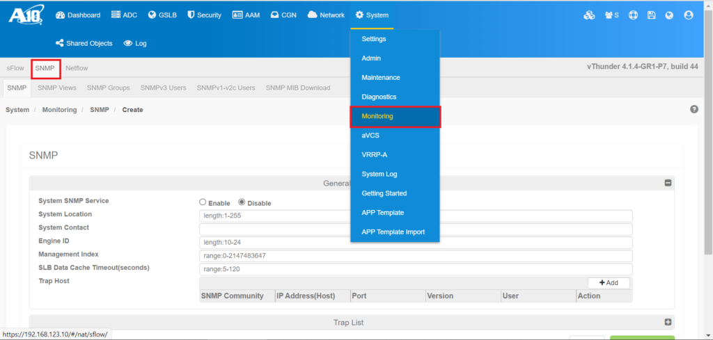Viewport: 713px width, 340px height.
Task: Open the System dropdown menu
Action: click(372, 15)
